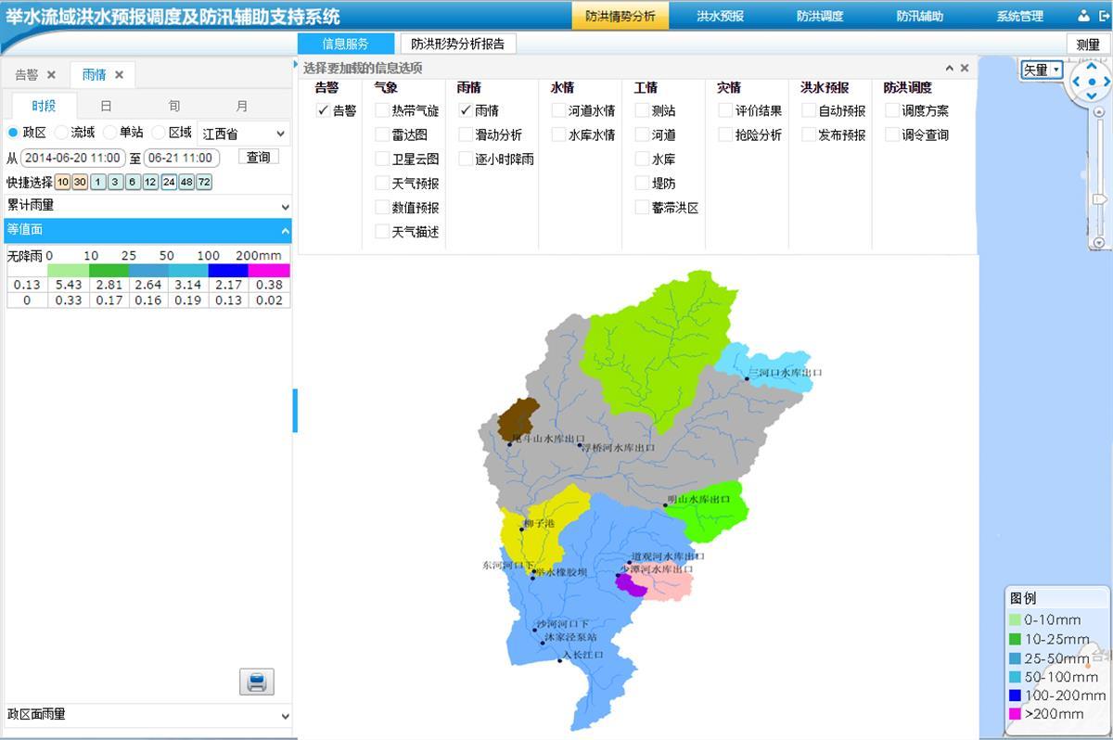Select the 流域 radio button
Viewport: 1113px width, 740px height.
[x=62, y=133]
